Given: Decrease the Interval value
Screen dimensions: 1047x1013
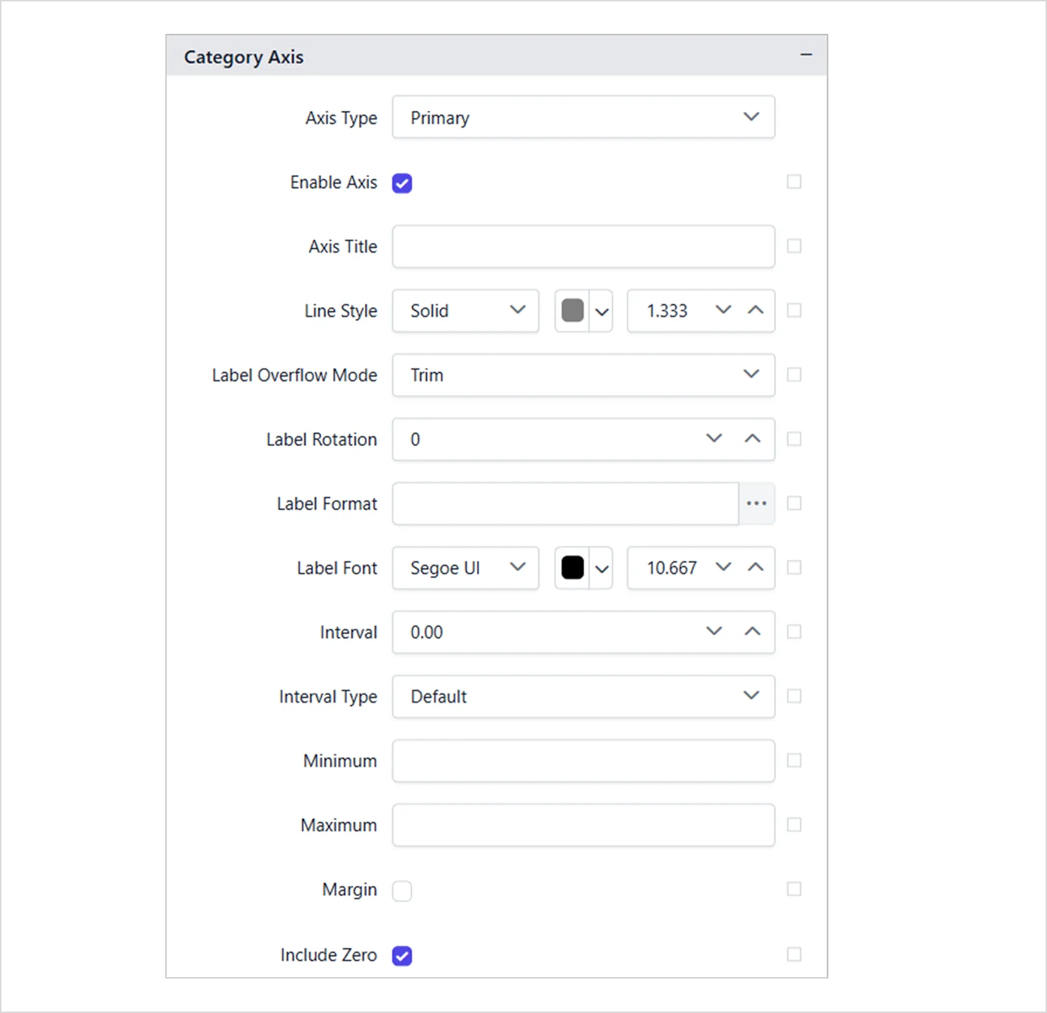Looking at the screenshot, I should (714, 631).
